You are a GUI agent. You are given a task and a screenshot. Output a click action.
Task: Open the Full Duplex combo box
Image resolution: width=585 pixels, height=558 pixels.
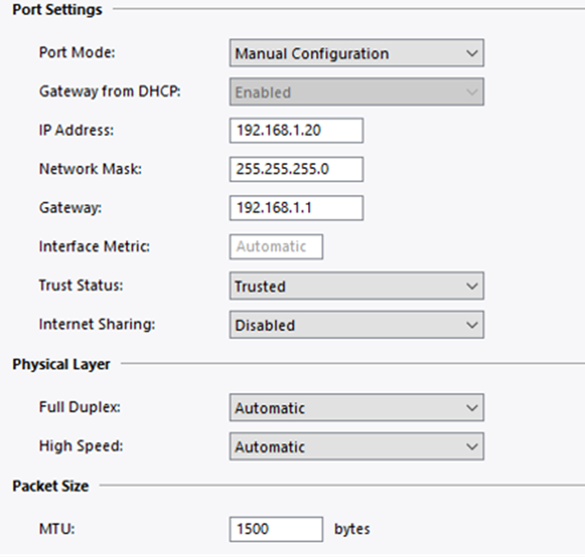356,407
